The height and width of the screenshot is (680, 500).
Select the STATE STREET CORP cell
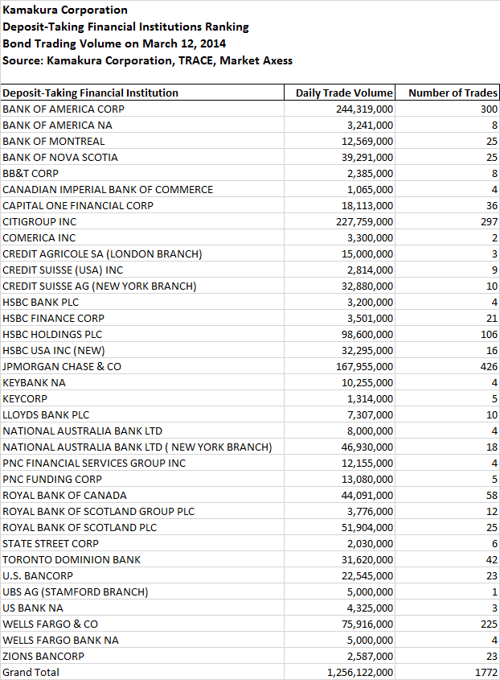coord(142,543)
